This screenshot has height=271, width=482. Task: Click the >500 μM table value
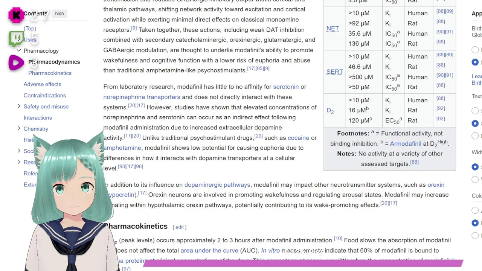click(x=361, y=77)
